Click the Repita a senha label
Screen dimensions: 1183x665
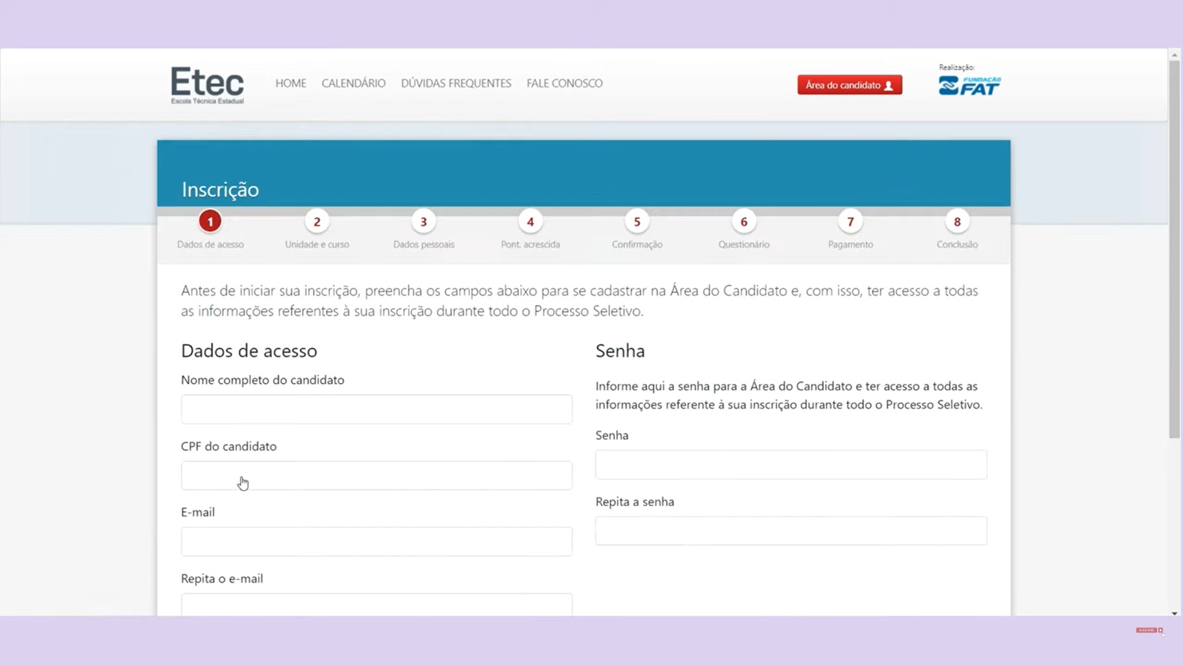click(635, 502)
